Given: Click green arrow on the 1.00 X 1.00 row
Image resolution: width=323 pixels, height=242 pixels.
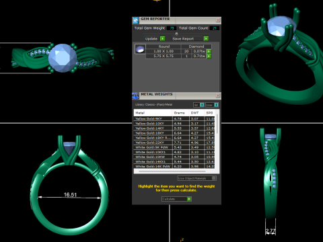Looking at the screenshot, I should (209, 51).
